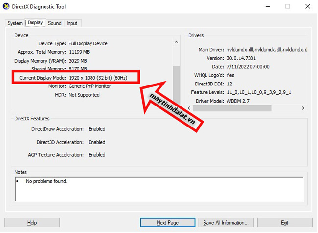The image size is (318, 233).
Task: Click inside the Notes text box
Action: (159, 189)
